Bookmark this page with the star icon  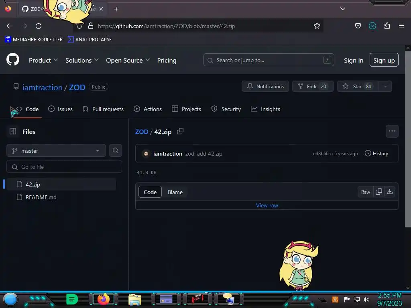(x=317, y=26)
